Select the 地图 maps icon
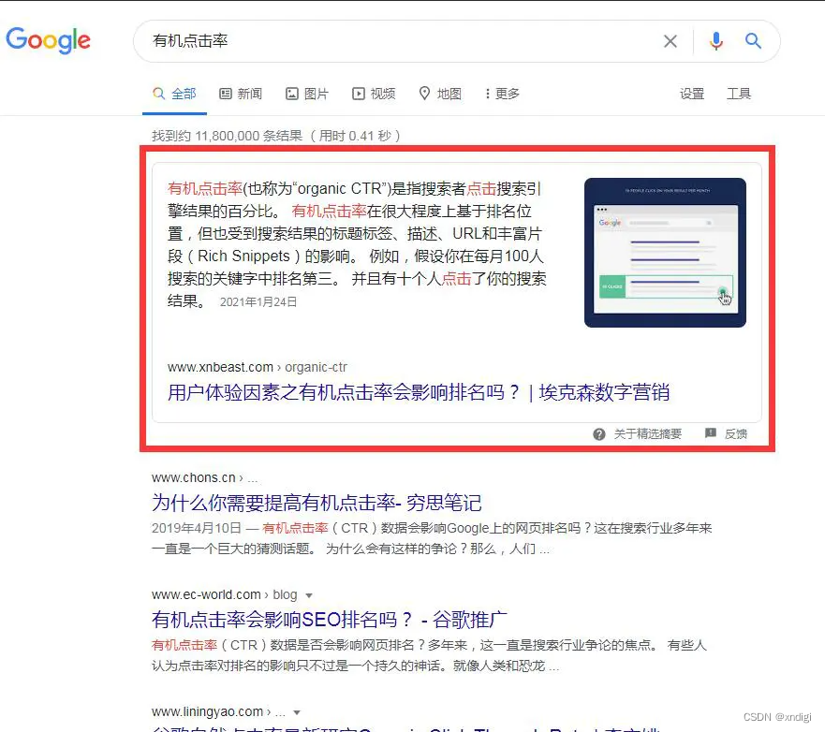The image size is (825, 732). click(426, 93)
